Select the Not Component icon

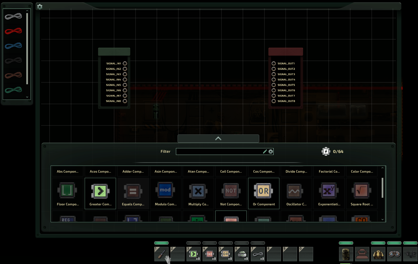click(x=231, y=190)
